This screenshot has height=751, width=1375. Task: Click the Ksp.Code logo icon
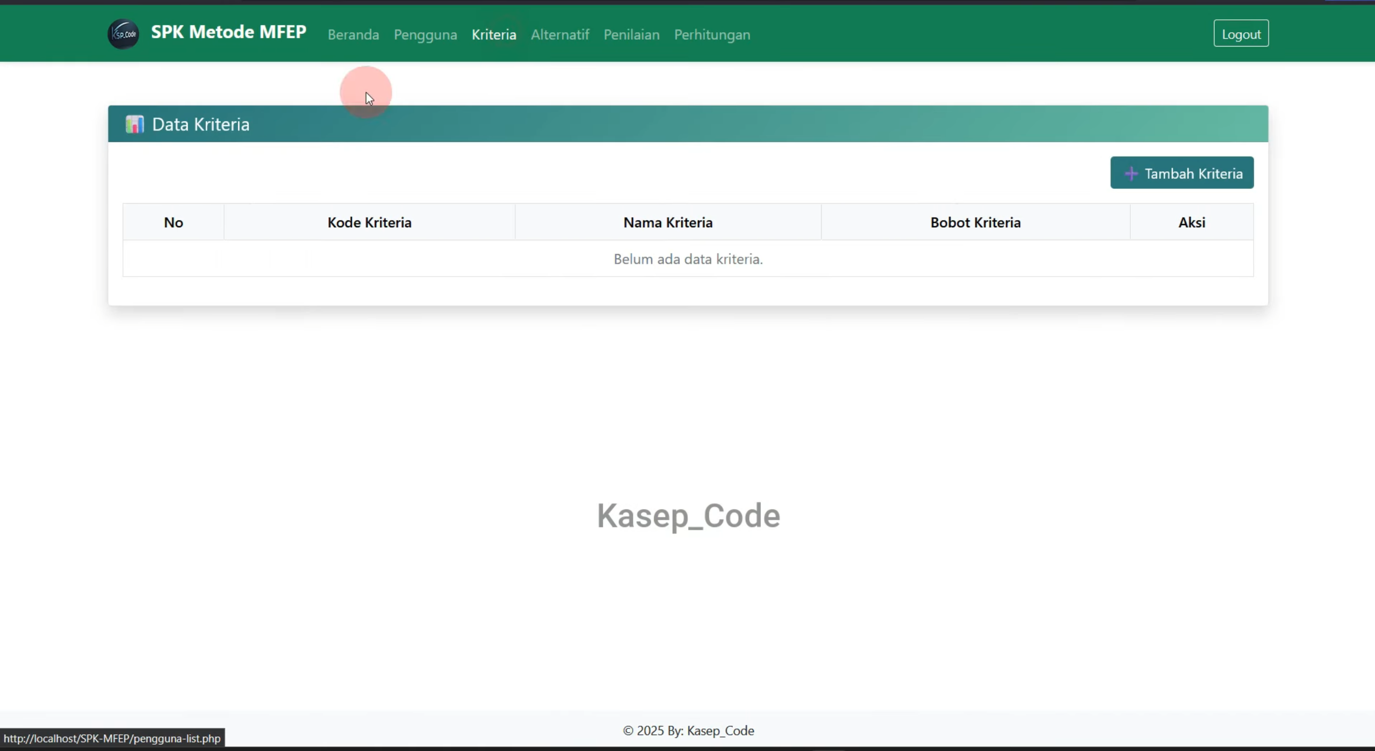click(x=123, y=34)
